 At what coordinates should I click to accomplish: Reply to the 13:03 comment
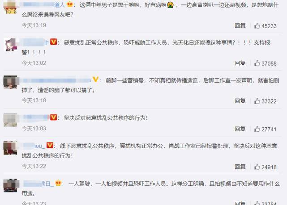(x=240, y=129)
